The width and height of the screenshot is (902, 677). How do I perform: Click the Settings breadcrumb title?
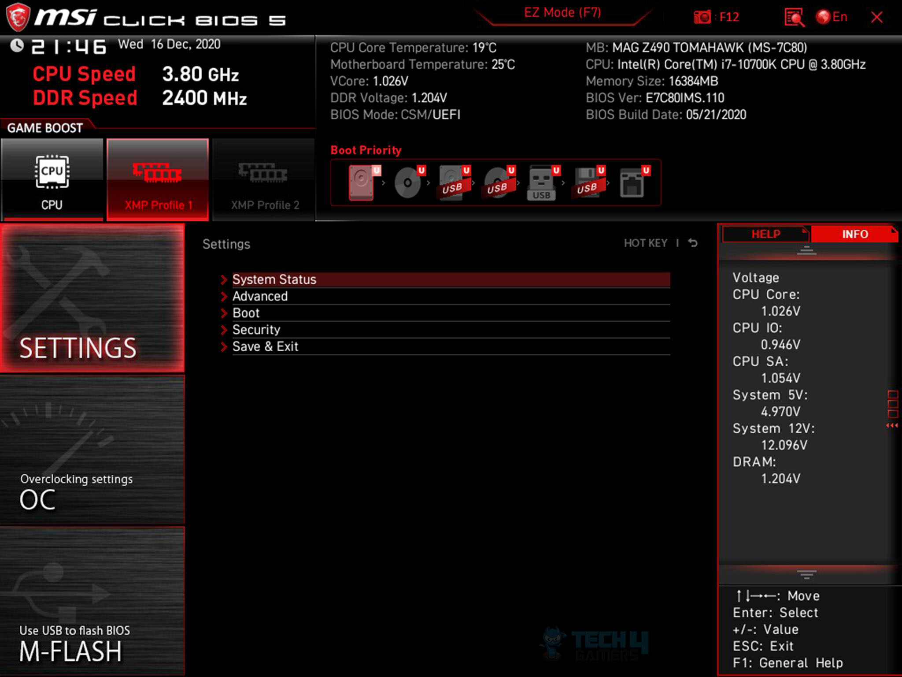226,244
